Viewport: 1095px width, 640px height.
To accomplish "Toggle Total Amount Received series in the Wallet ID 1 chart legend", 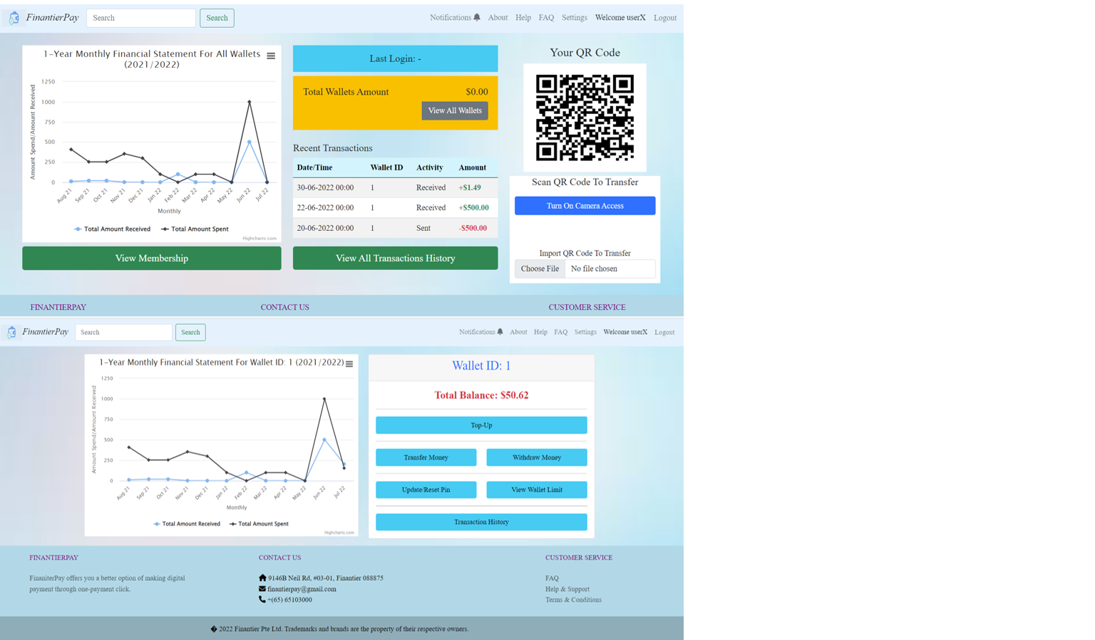I will click(x=187, y=524).
